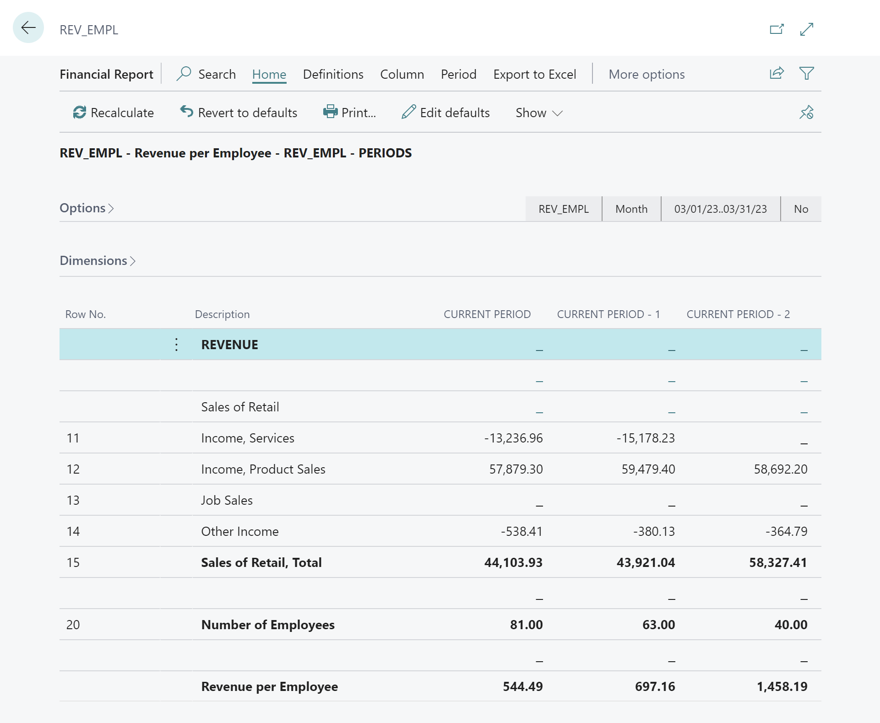Select the Definitions tab
The height and width of the screenshot is (723, 880).
point(332,74)
